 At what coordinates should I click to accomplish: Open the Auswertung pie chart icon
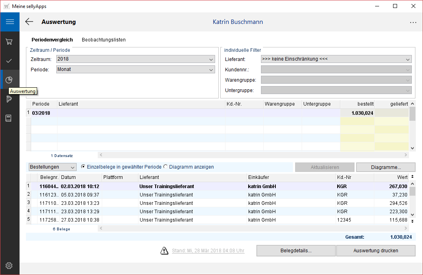(9, 80)
